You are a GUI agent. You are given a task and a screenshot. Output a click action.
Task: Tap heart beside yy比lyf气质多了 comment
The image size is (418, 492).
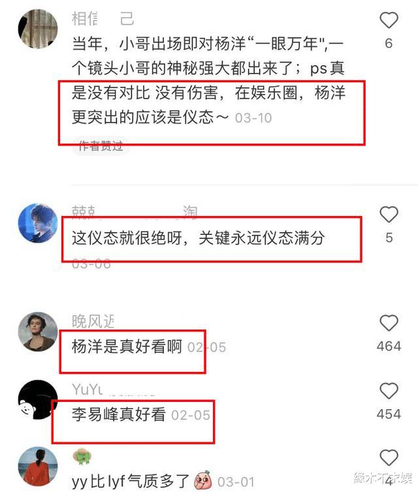click(x=389, y=457)
